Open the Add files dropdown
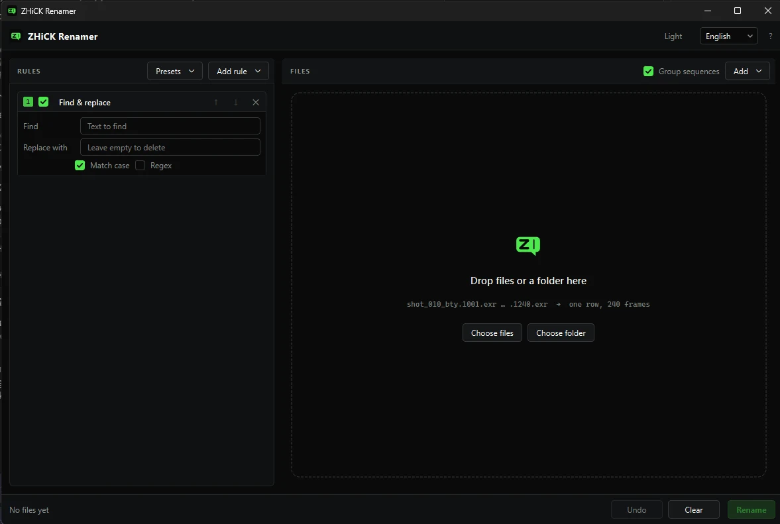Viewport: 780px width, 524px height. [747, 71]
